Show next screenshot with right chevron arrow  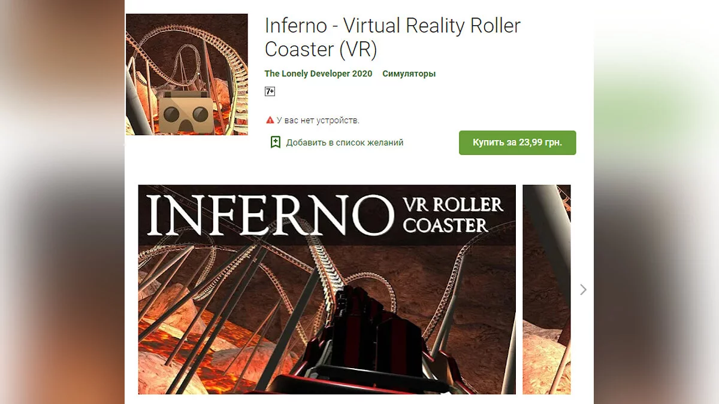(584, 290)
